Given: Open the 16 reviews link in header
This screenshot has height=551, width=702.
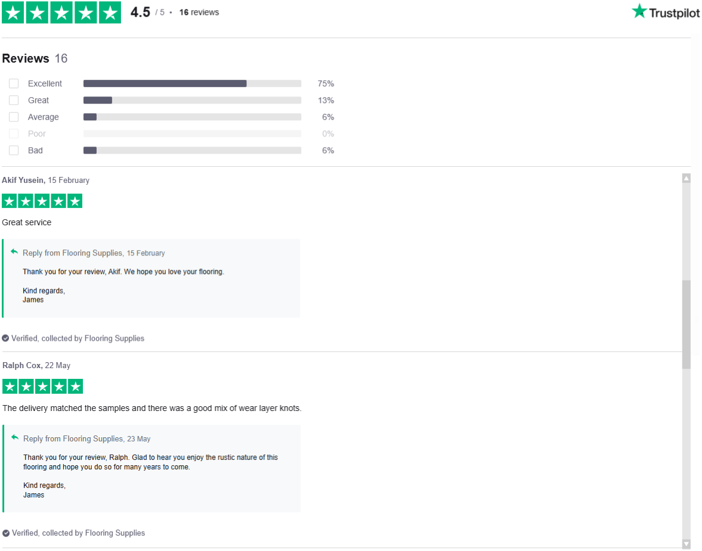Looking at the screenshot, I should click(199, 13).
